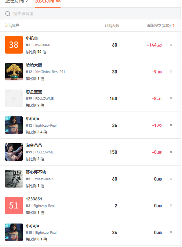Click the 跟随收益 sort arrow icon
This screenshot has width=182, height=247.
point(173,25)
